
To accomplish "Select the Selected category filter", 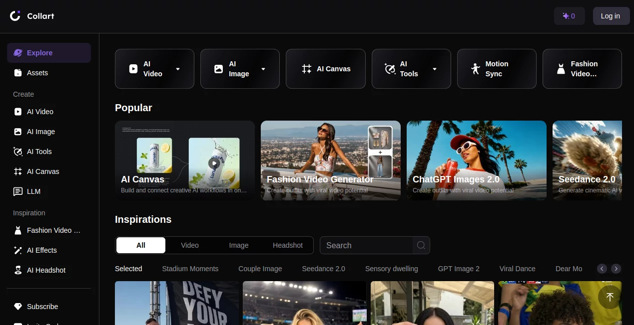I will coord(128,269).
